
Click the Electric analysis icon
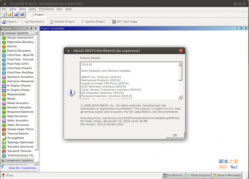4,47
